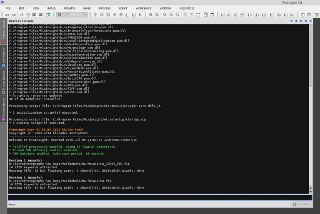Click the crosshair readout mode icon

(95, 15)
